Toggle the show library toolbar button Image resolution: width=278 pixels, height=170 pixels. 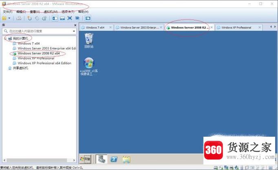pyautogui.click(x=55, y=18)
